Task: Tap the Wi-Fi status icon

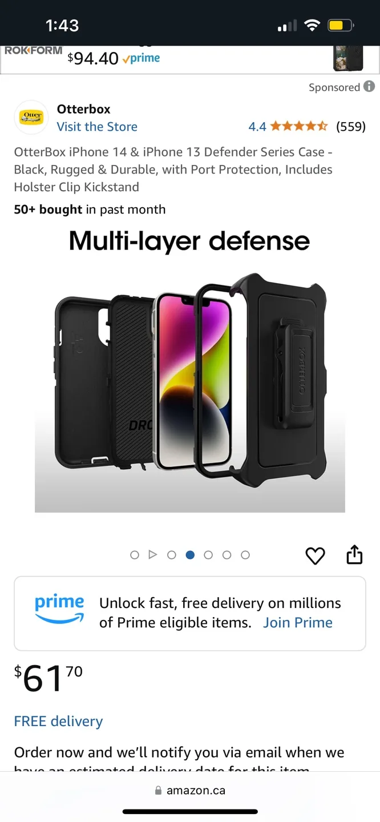Action: pos(312,25)
